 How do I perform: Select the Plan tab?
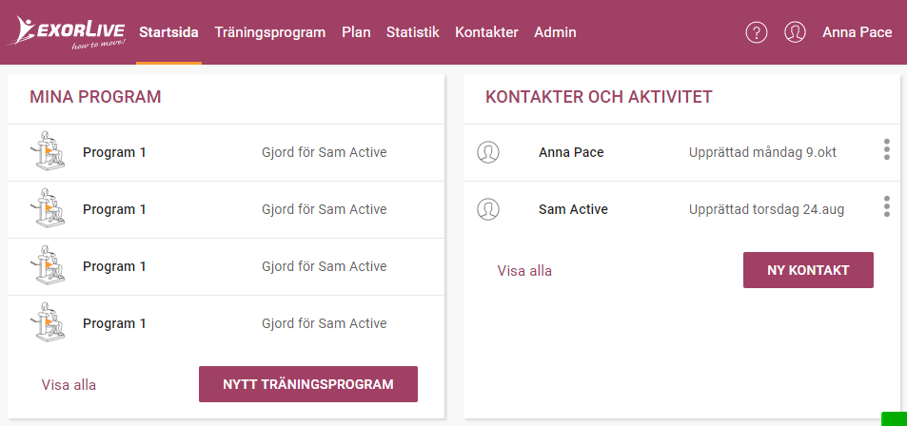click(x=356, y=32)
